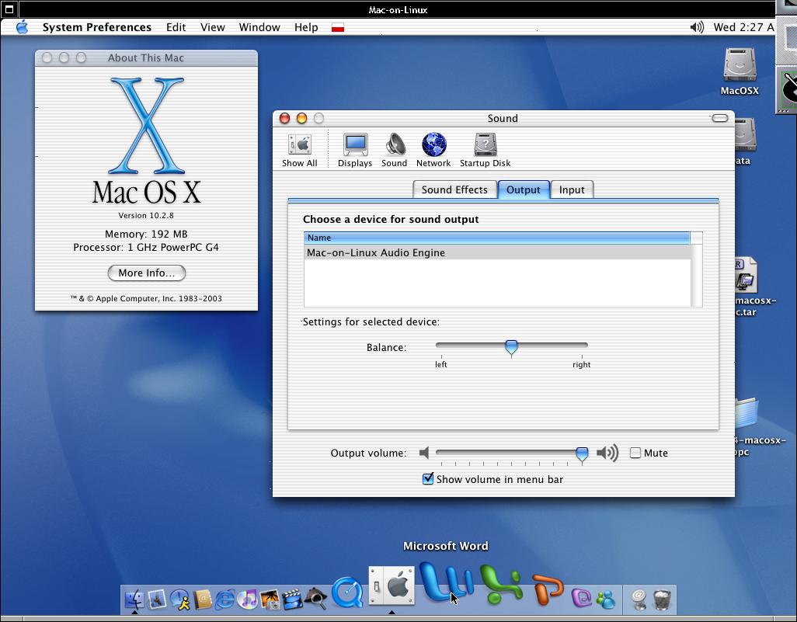Open the Help menu
The image size is (797, 622).
point(306,27)
